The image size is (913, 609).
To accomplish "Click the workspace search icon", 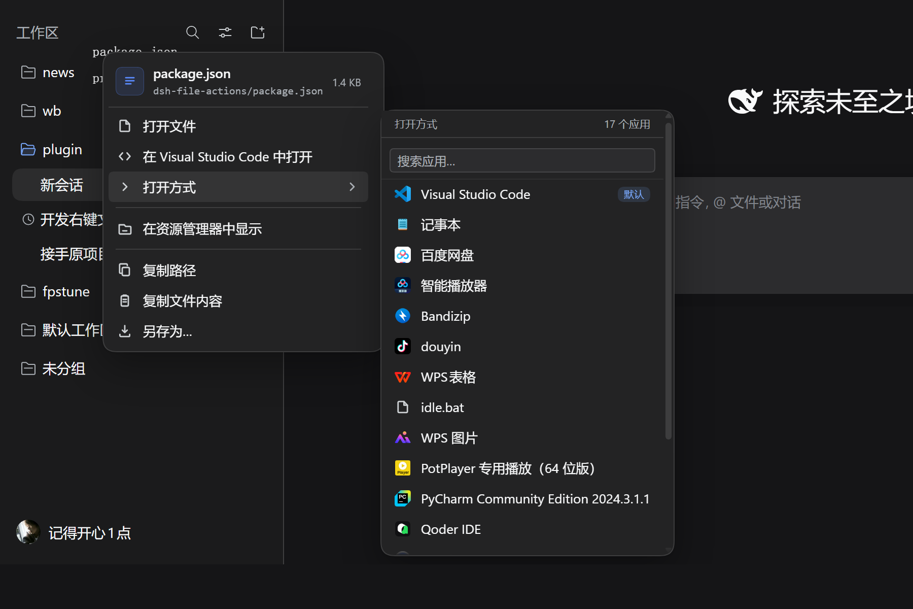I will (192, 32).
